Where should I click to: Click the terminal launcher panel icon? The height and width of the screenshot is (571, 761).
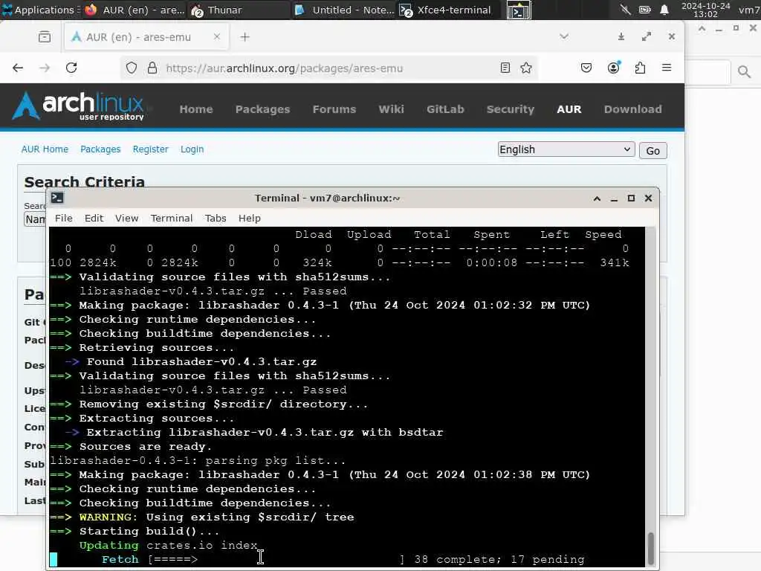(x=519, y=10)
